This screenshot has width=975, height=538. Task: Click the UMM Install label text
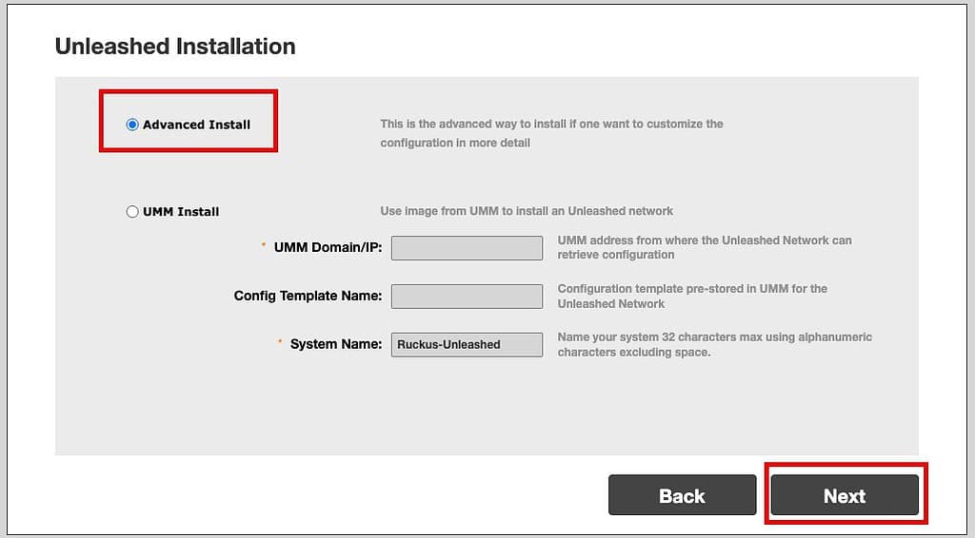click(181, 212)
